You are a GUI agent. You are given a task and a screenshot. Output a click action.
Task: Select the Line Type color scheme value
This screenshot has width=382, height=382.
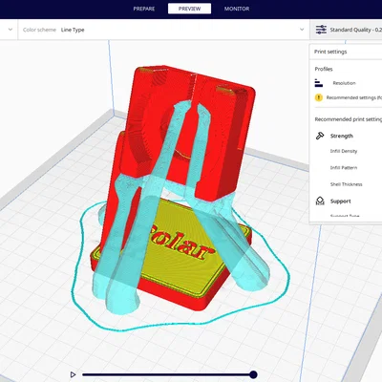[x=73, y=30]
